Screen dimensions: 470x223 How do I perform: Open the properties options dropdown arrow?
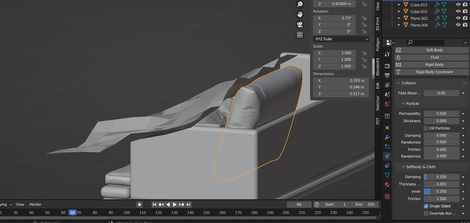coord(465,43)
